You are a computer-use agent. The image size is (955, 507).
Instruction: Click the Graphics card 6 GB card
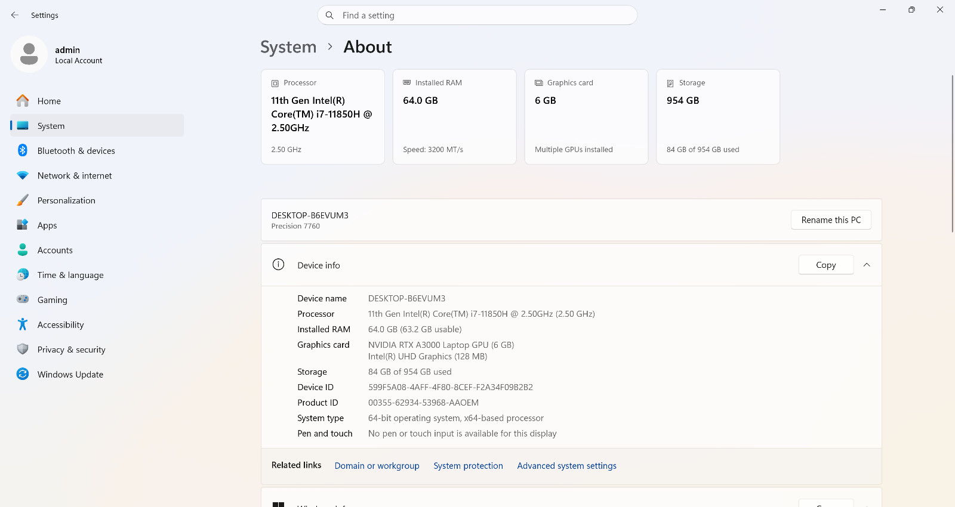[586, 117]
